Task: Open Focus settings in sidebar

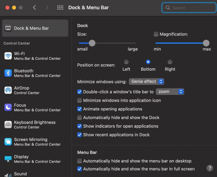Action: (35, 107)
